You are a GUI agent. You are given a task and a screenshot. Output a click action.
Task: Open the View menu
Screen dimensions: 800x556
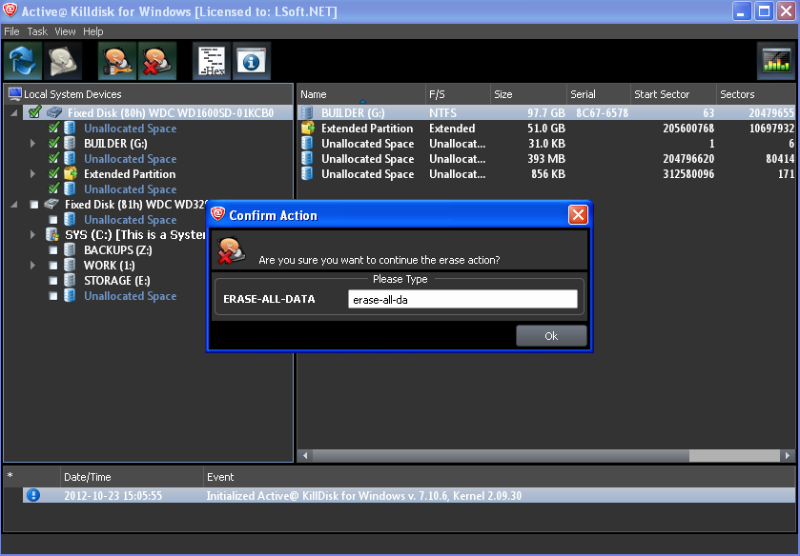click(65, 31)
